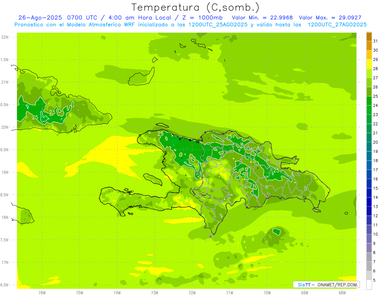
Task: Click the '74W' longitude axis label
Action: coord(117,293)
